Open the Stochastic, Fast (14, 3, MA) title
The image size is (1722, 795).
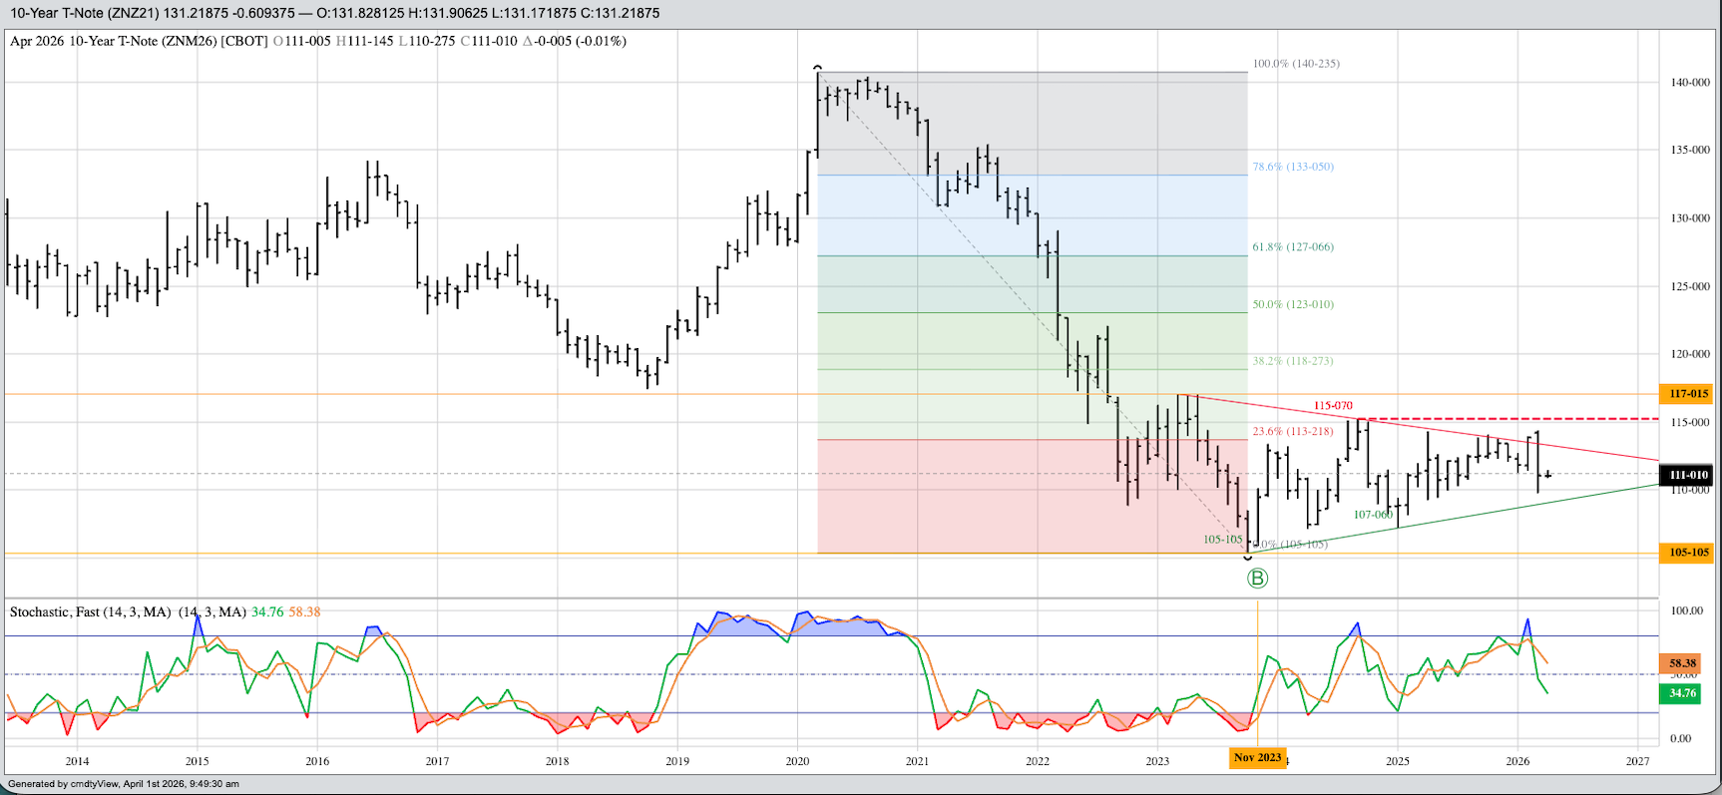pyautogui.click(x=90, y=611)
